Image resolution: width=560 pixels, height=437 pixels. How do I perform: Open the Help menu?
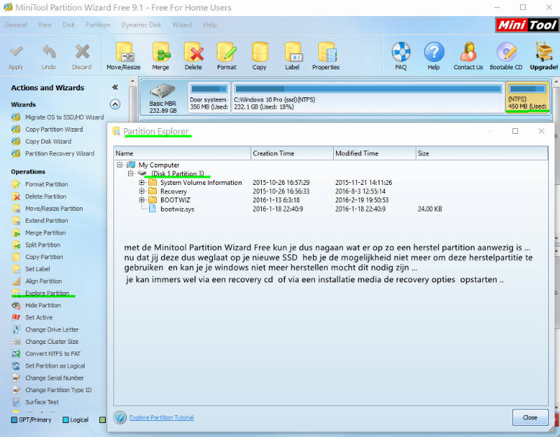(209, 25)
